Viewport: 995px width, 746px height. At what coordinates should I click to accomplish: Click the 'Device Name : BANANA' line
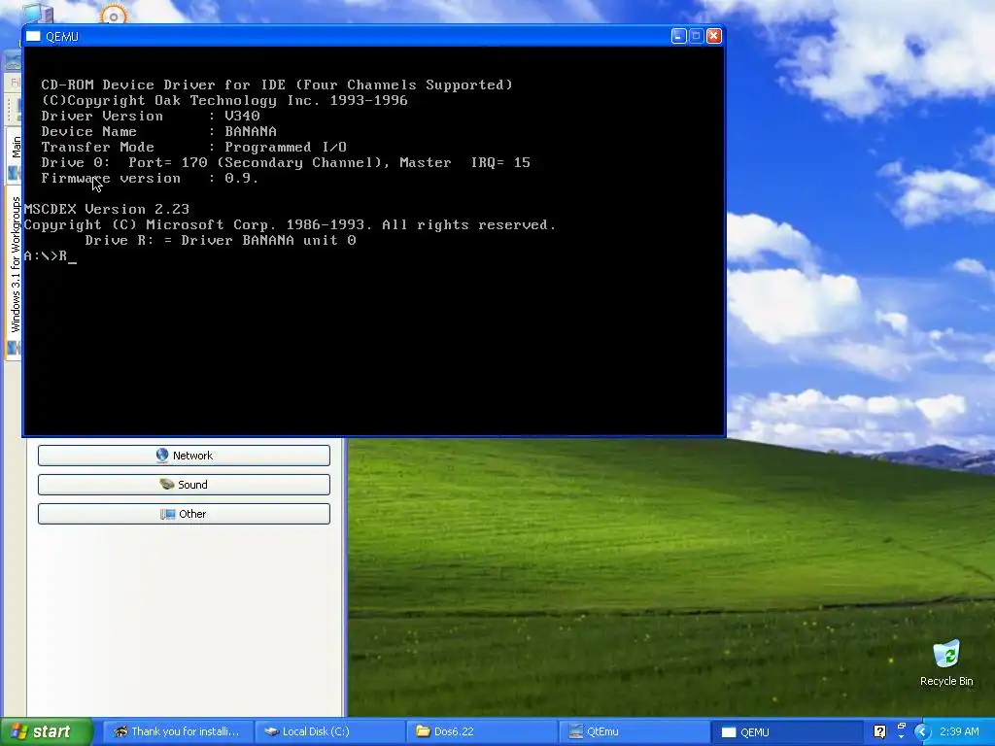(x=159, y=132)
